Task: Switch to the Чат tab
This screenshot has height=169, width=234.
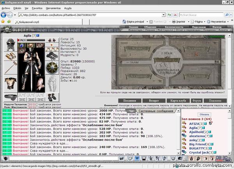Action: click(x=131, y=111)
